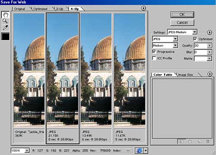
Task: Select the Eyedropper tool
Action: click(6, 28)
